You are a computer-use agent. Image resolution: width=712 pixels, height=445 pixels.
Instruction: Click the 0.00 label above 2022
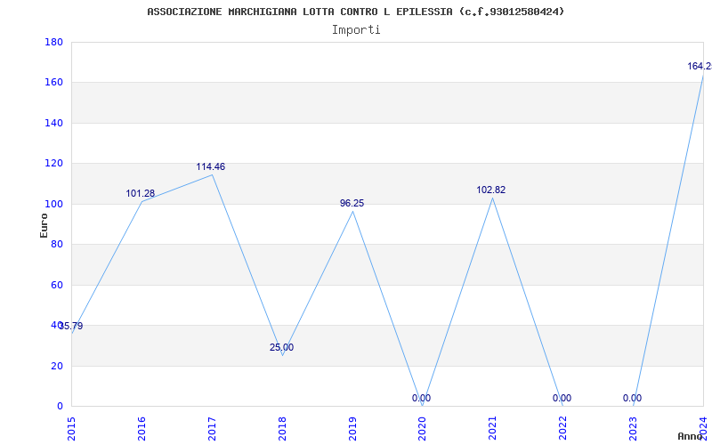562,398
